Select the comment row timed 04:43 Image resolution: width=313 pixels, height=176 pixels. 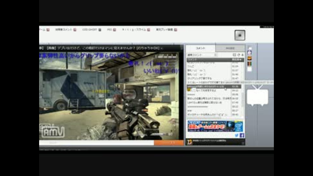[214, 90]
